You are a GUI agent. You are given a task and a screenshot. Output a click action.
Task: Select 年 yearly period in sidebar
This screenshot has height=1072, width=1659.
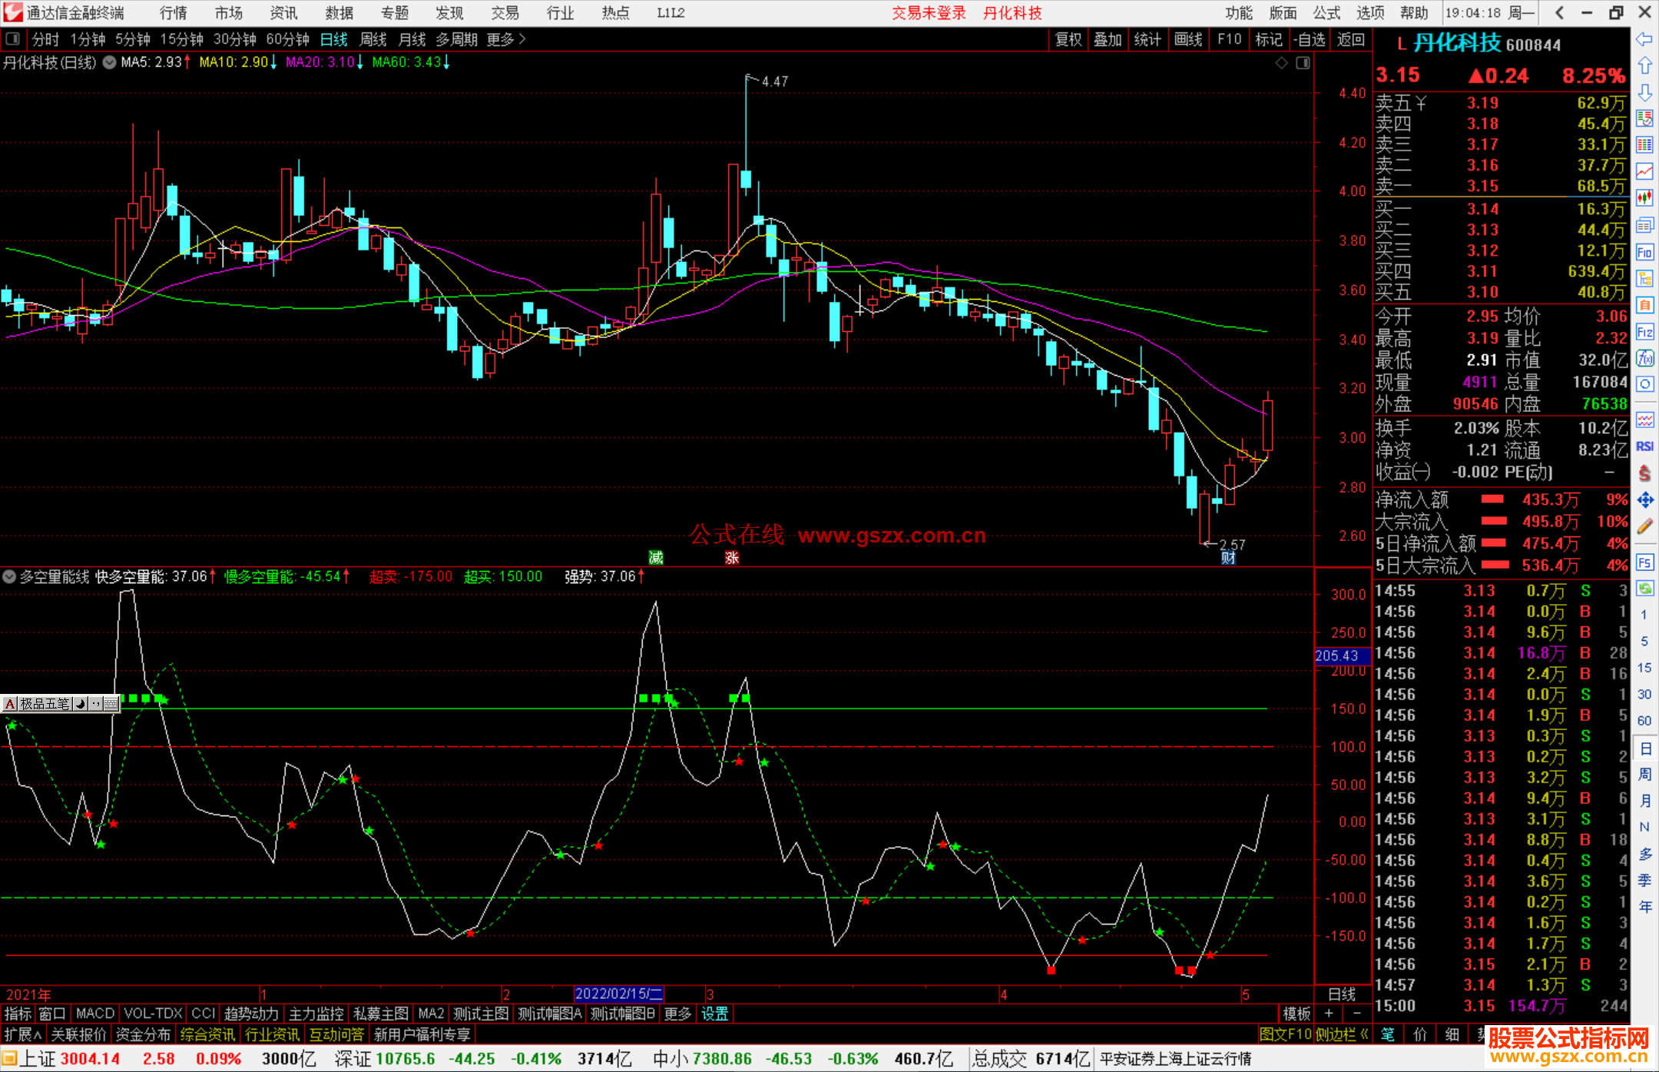1644,907
